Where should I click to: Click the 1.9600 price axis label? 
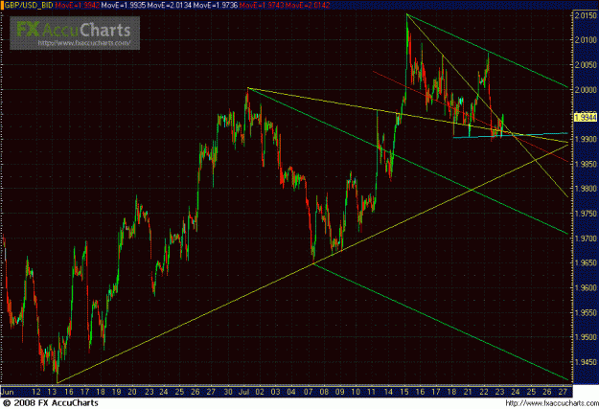[586, 288]
